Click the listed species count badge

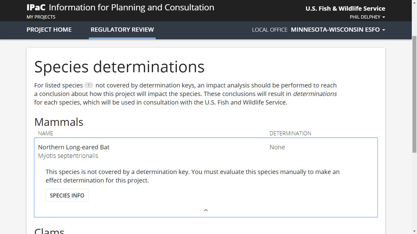tap(89, 85)
